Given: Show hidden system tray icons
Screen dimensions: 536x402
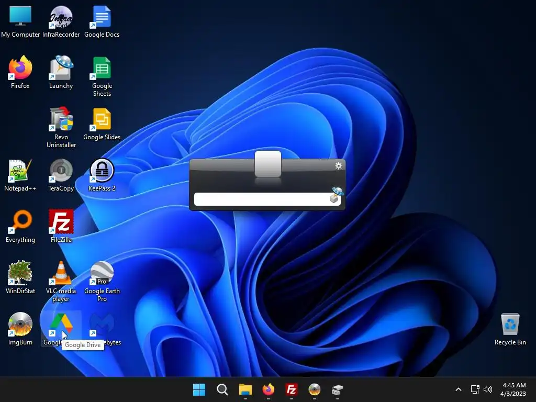Looking at the screenshot, I should (x=459, y=389).
